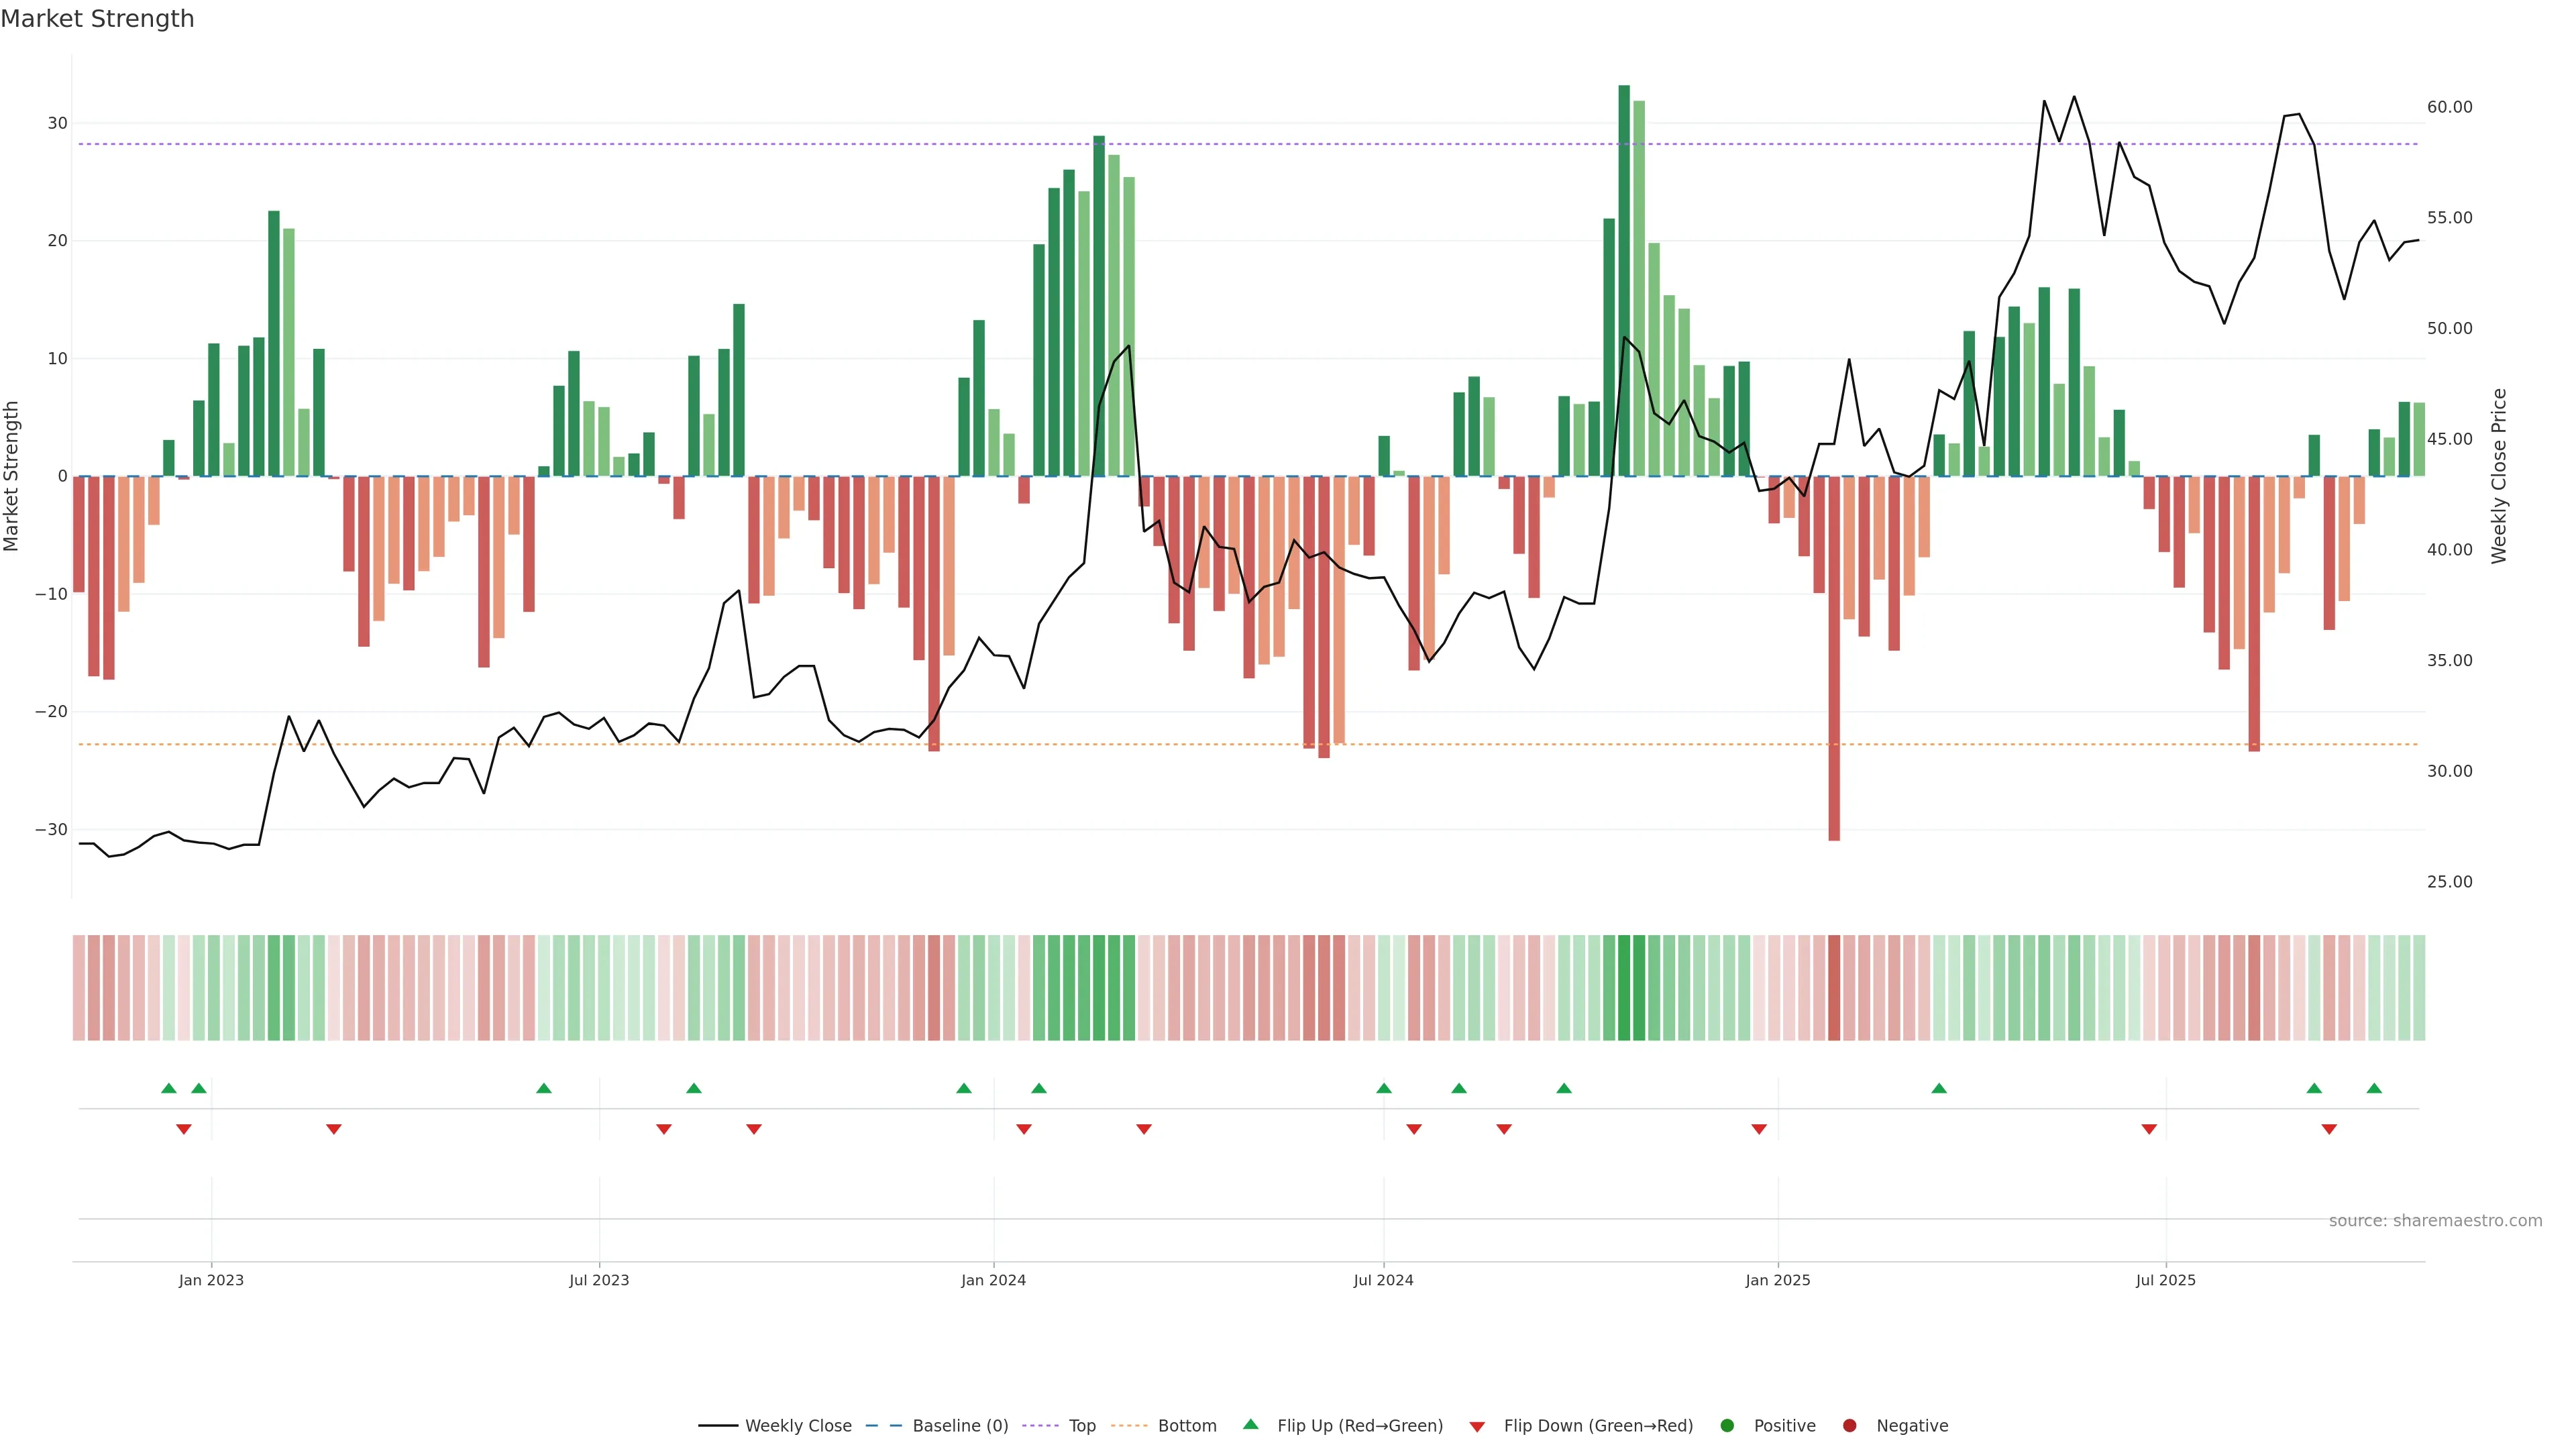
Task: Click the green Positive legend dot
Action: (1727, 1426)
